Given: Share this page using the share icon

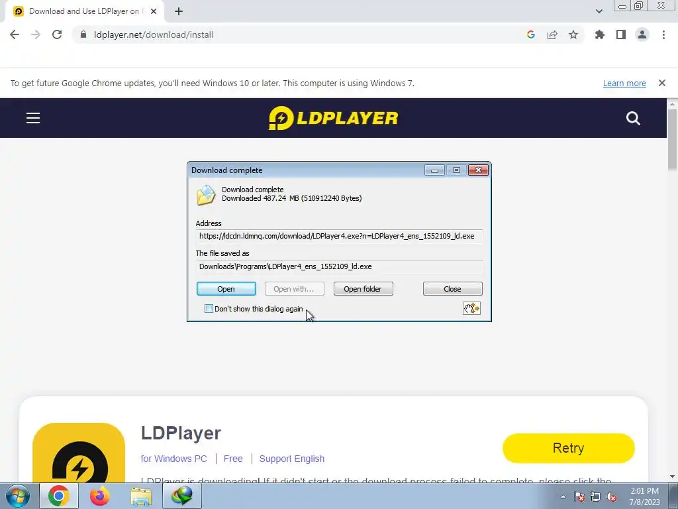Looking at the screenshot, I should point(552,34).
